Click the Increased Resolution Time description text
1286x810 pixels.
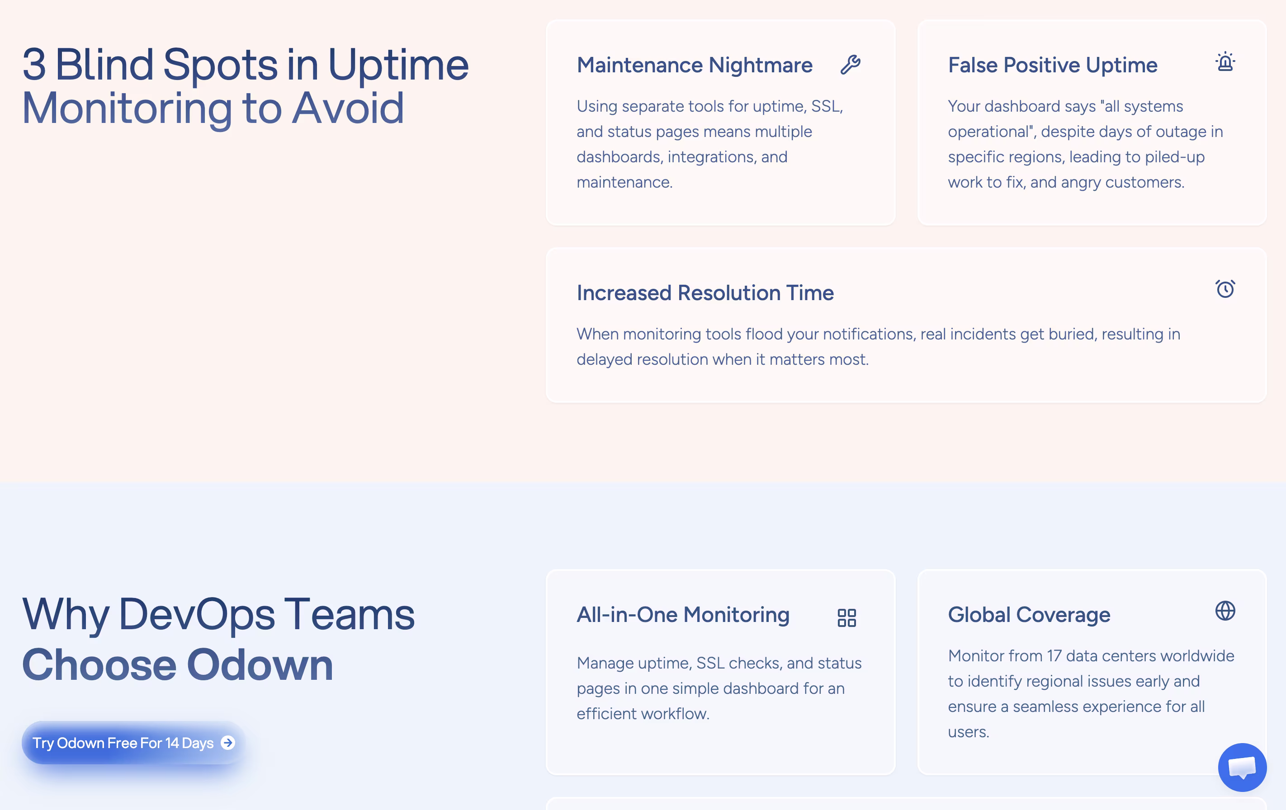pyautogui.click(x=878, y=347)
